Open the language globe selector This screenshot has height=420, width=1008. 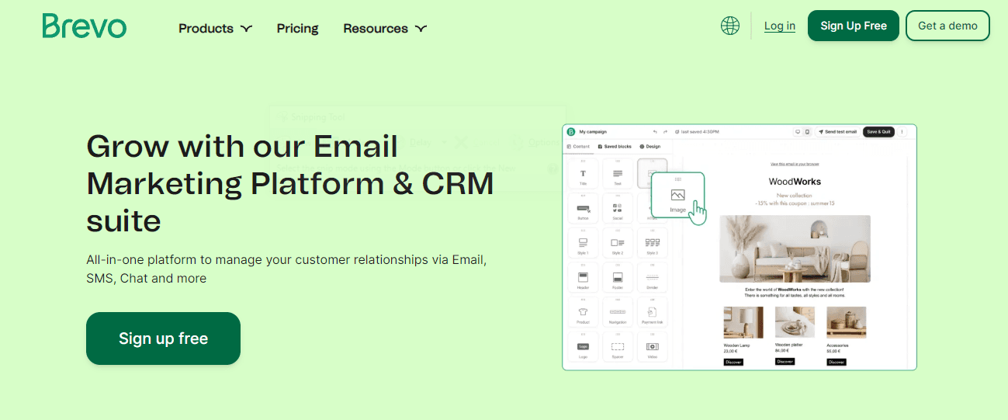coord(730,26)
